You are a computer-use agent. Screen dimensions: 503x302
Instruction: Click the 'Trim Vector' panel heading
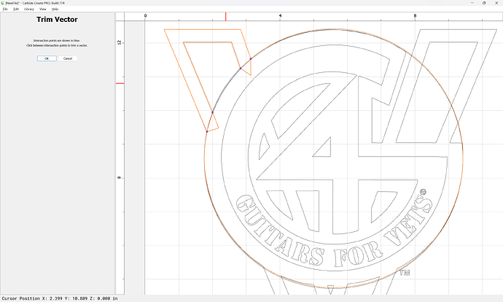(57, 20)
